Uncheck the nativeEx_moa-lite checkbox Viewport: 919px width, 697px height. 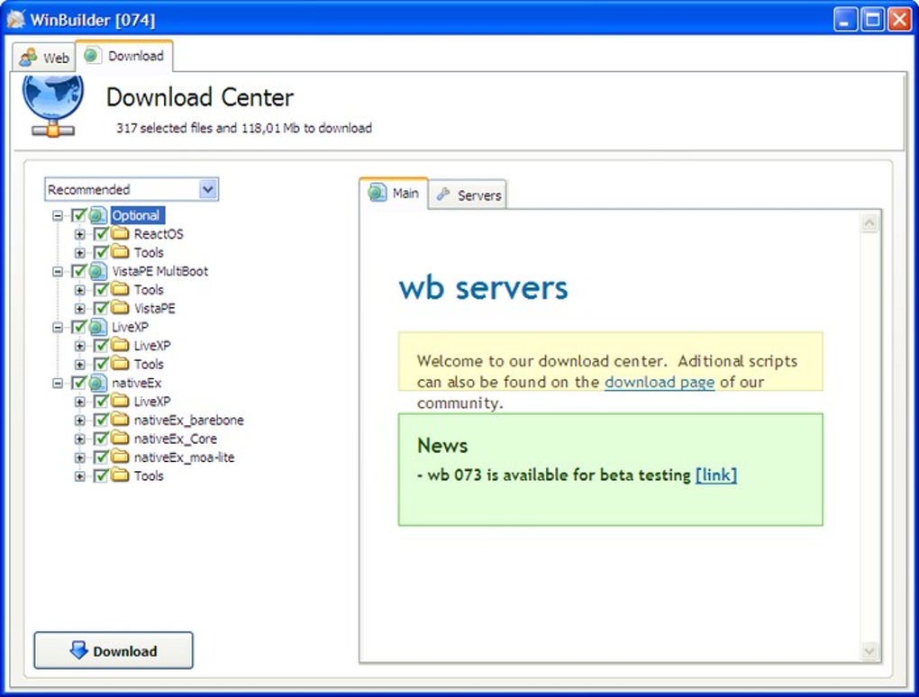coord(101,457)
